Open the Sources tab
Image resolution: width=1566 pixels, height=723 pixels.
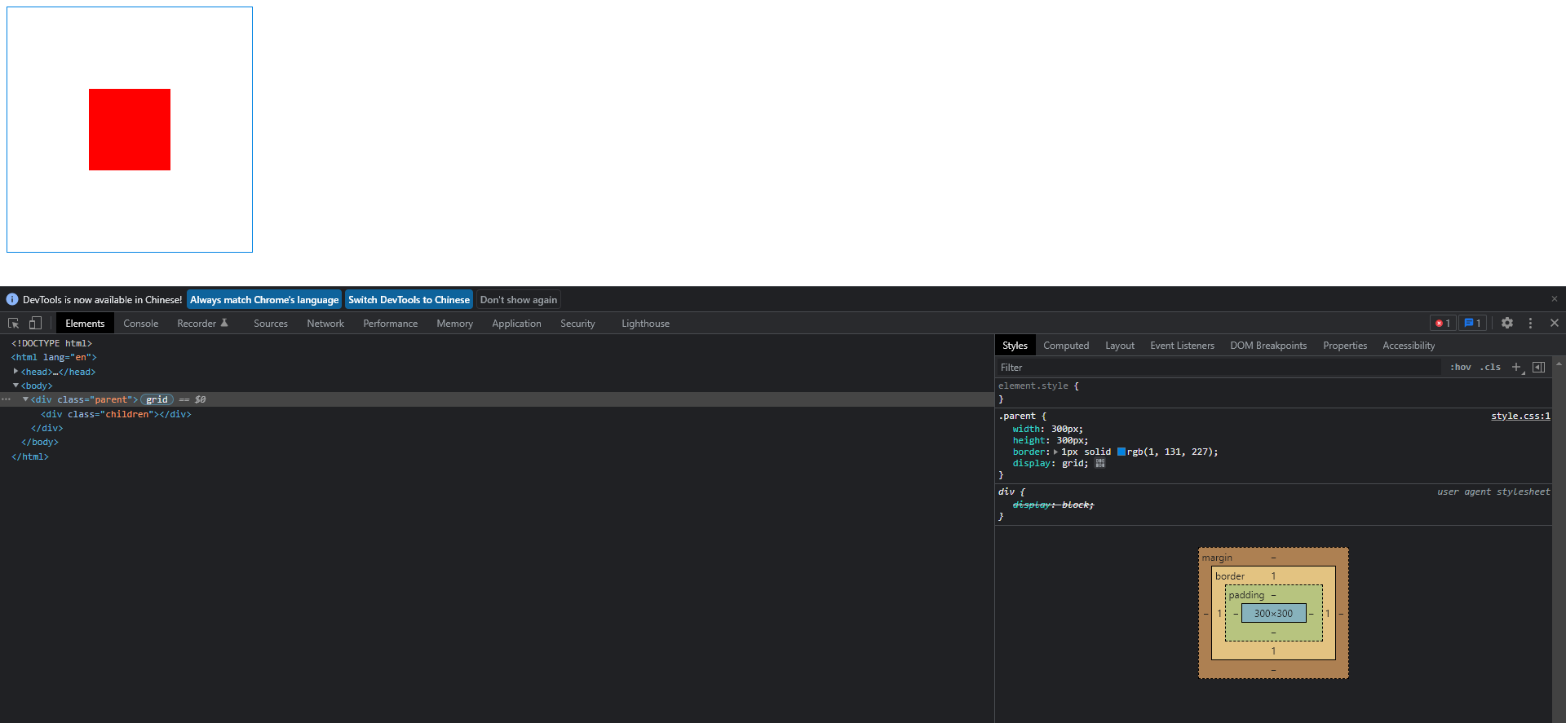[270, 323]
